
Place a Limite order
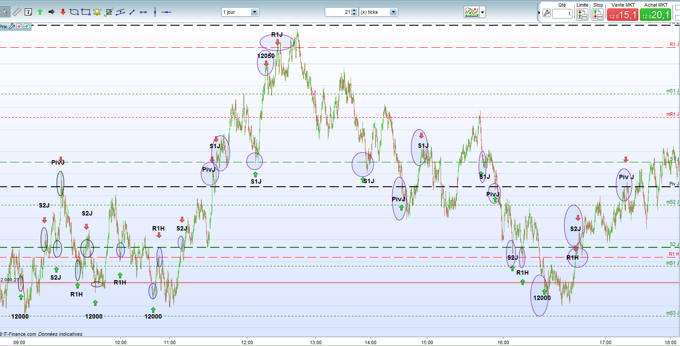click(582, 14)
